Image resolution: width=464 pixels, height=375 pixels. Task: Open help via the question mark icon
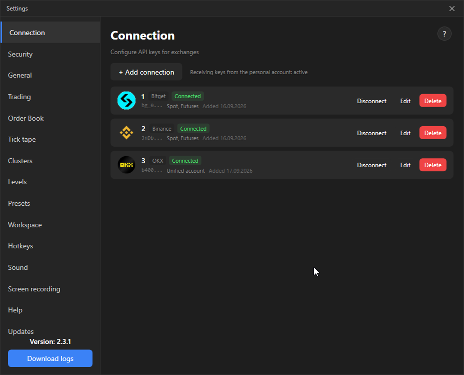click(444, 34)
